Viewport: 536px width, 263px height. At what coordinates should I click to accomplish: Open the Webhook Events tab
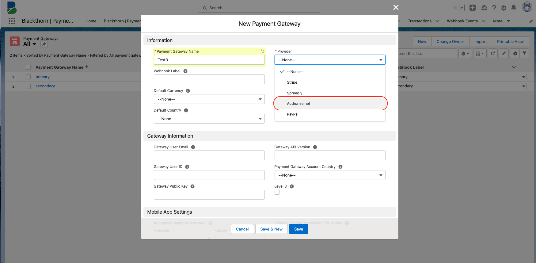[x=462, y=21]
